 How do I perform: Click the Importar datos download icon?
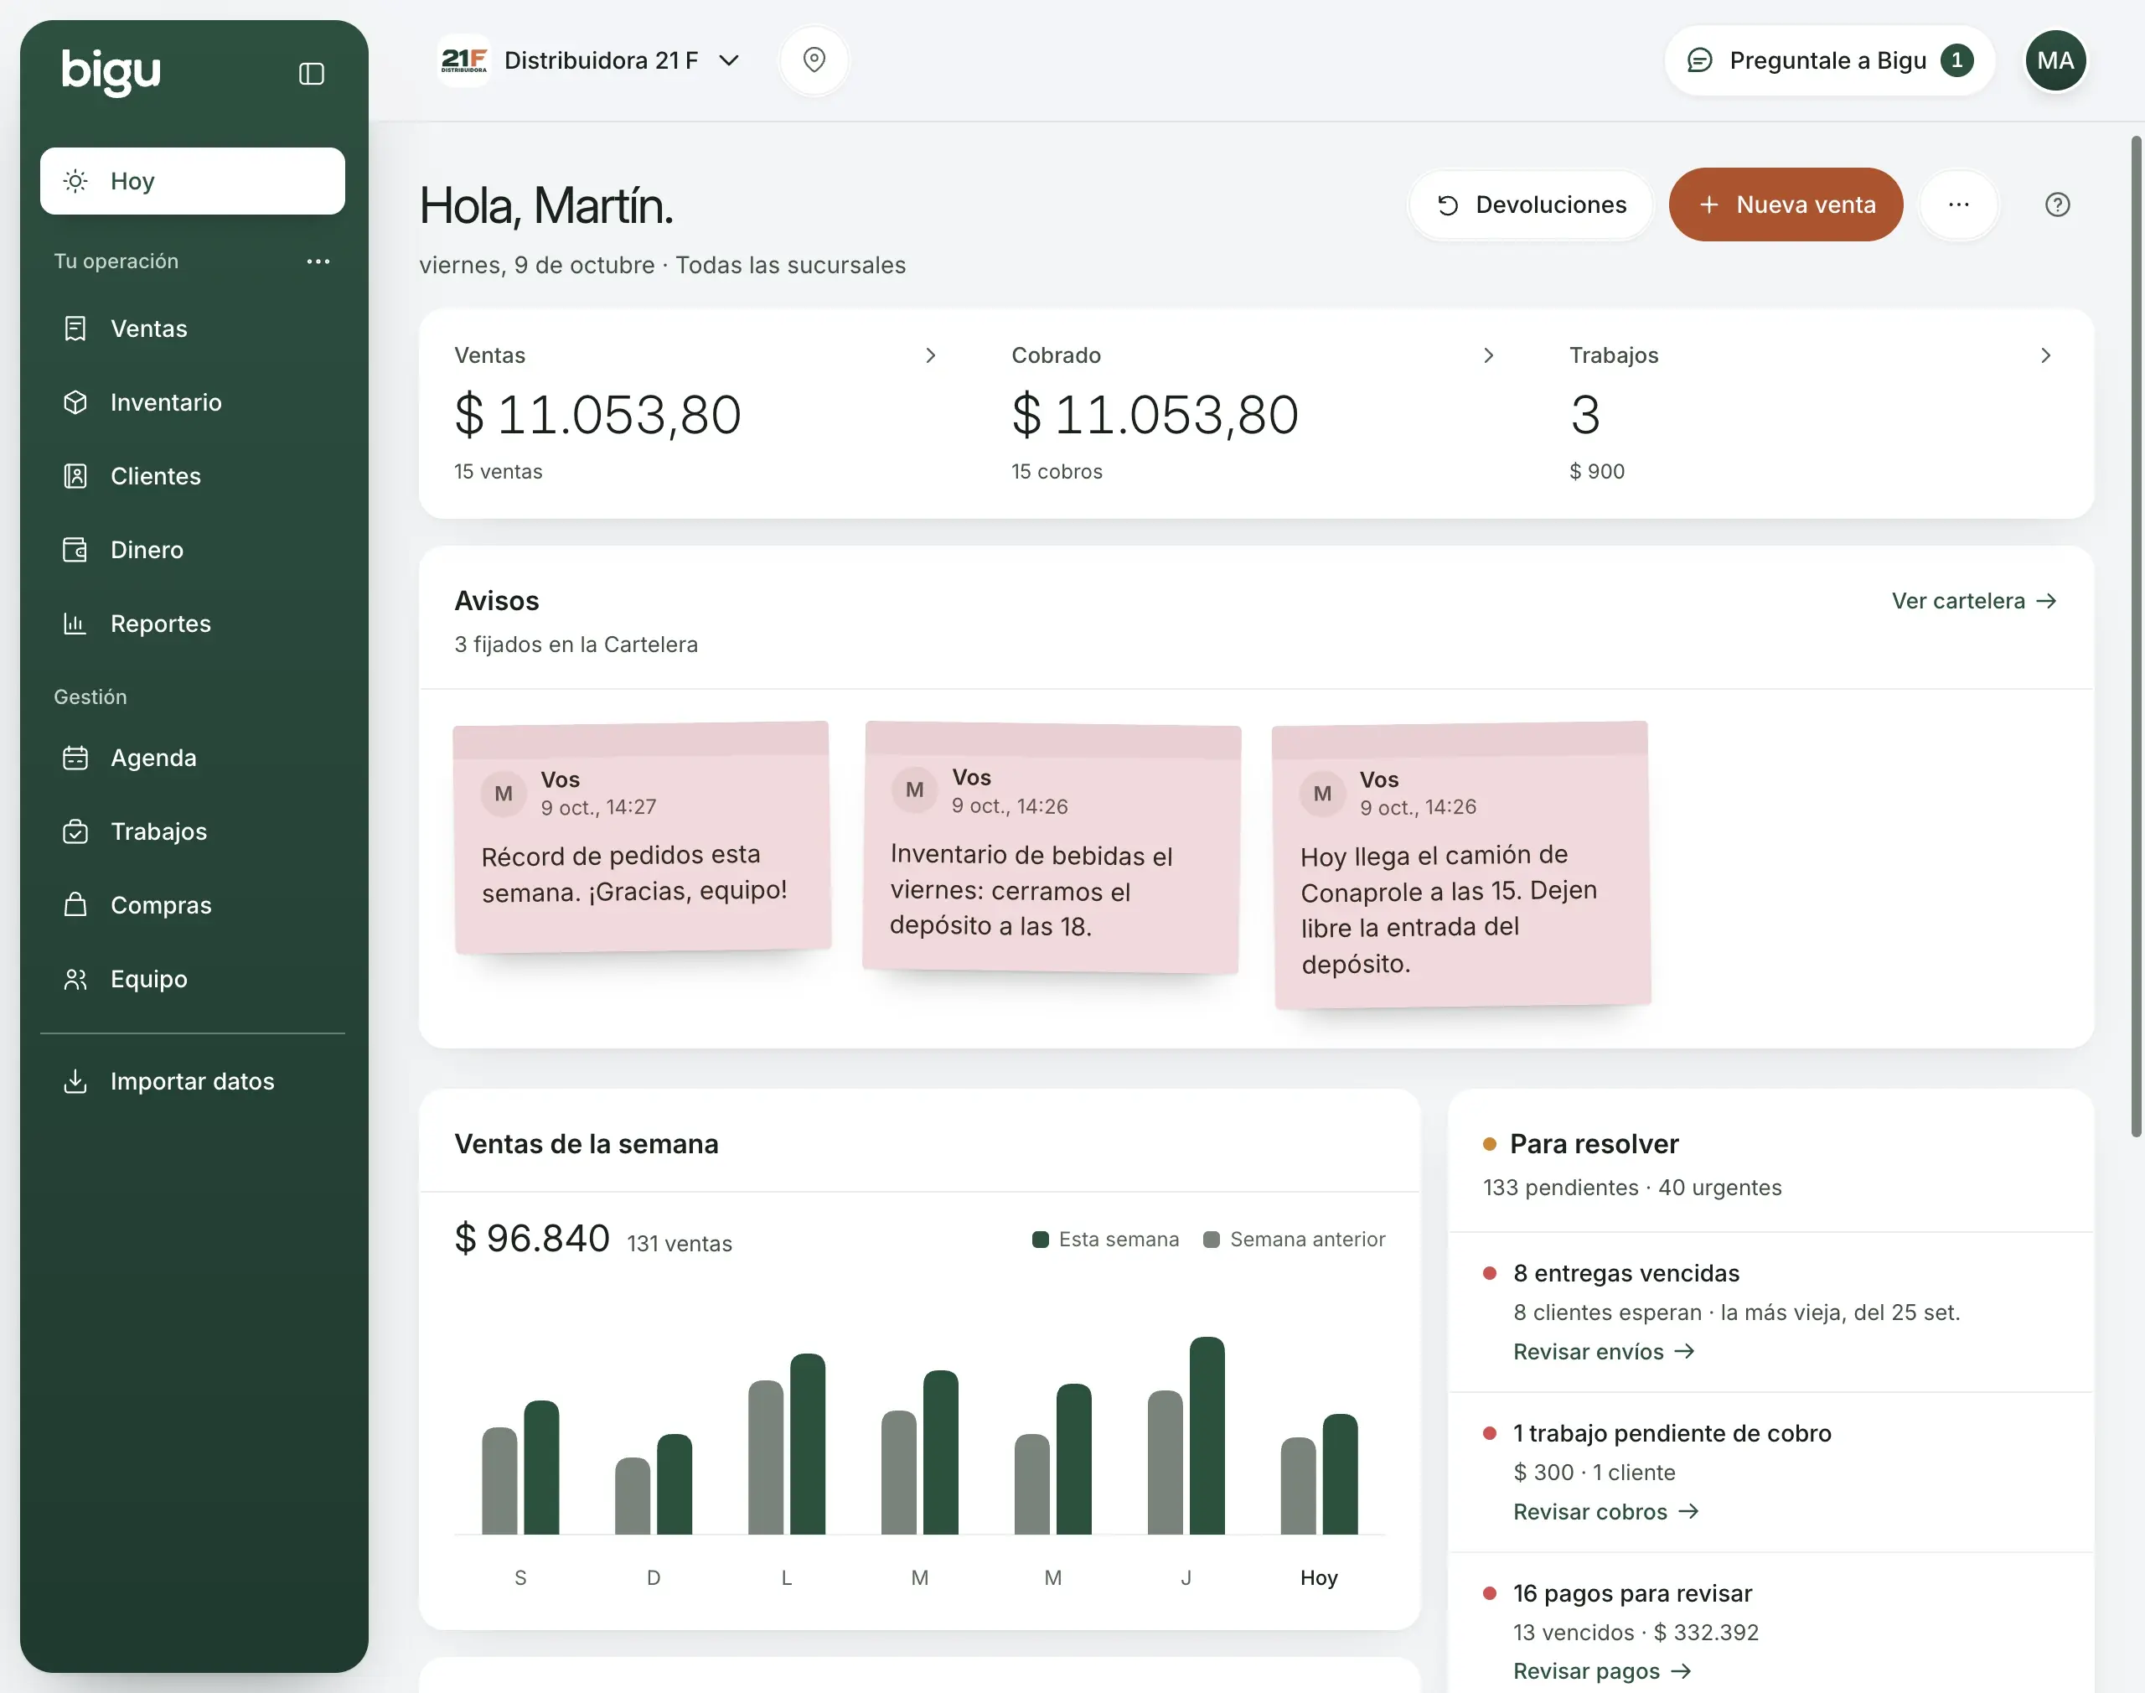click(75, 1080)
